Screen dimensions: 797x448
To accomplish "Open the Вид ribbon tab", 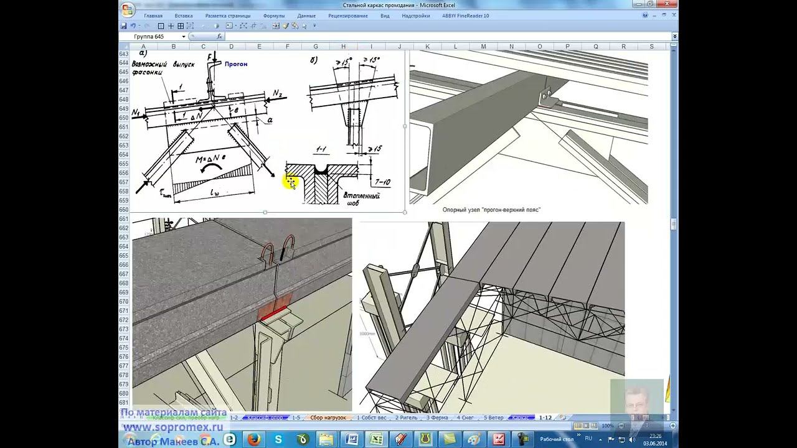I will [385, 16].
